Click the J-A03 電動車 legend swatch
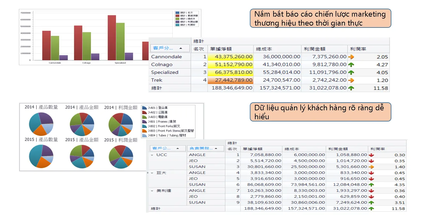Viewport: 425px width, 219px height. 144,117
